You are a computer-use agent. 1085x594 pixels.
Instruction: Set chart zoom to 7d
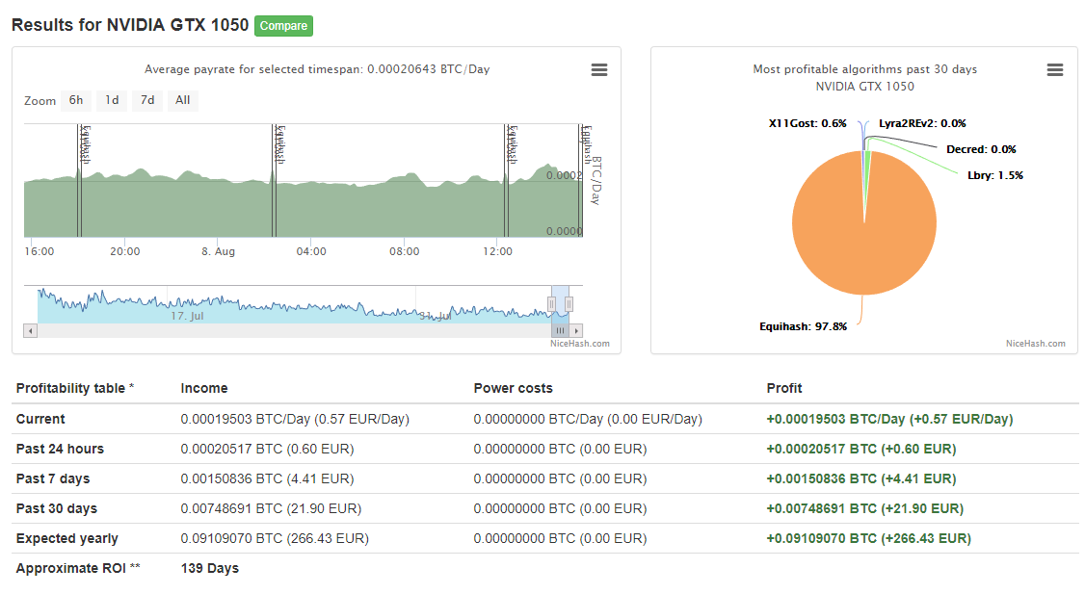pyautogui.click(x=147, y=100)
